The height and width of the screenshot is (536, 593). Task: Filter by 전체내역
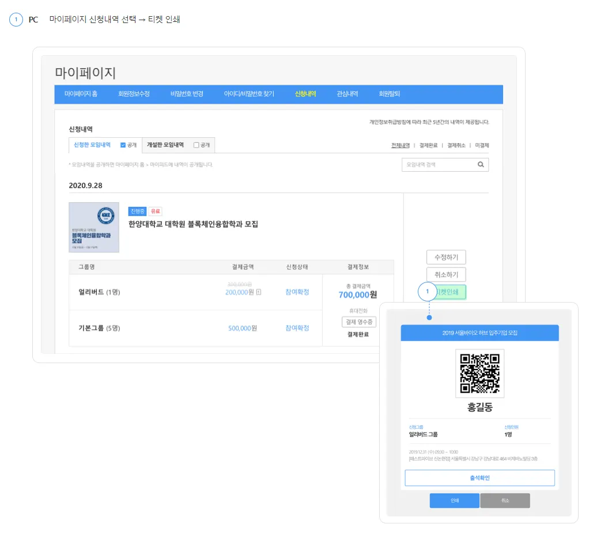click(x=401, y=145)
